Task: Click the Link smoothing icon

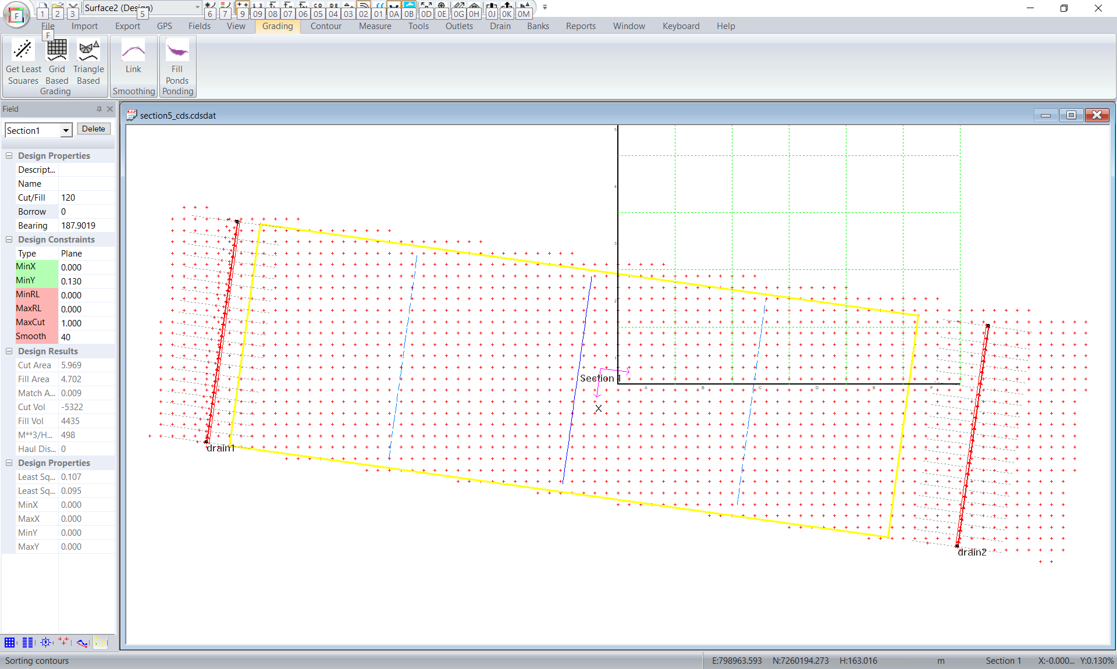Action: (x=133, y=57)
